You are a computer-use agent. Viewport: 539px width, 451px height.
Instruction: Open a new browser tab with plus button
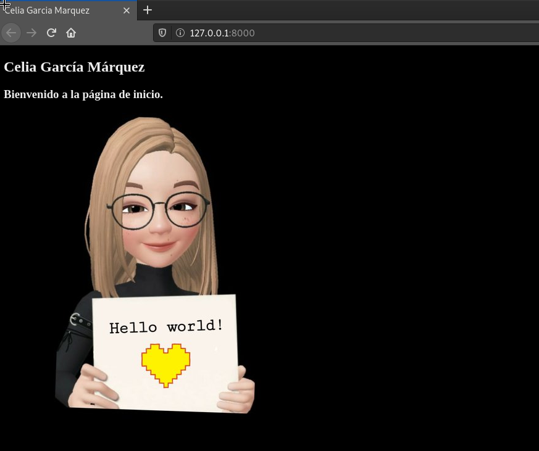point(147,10)
